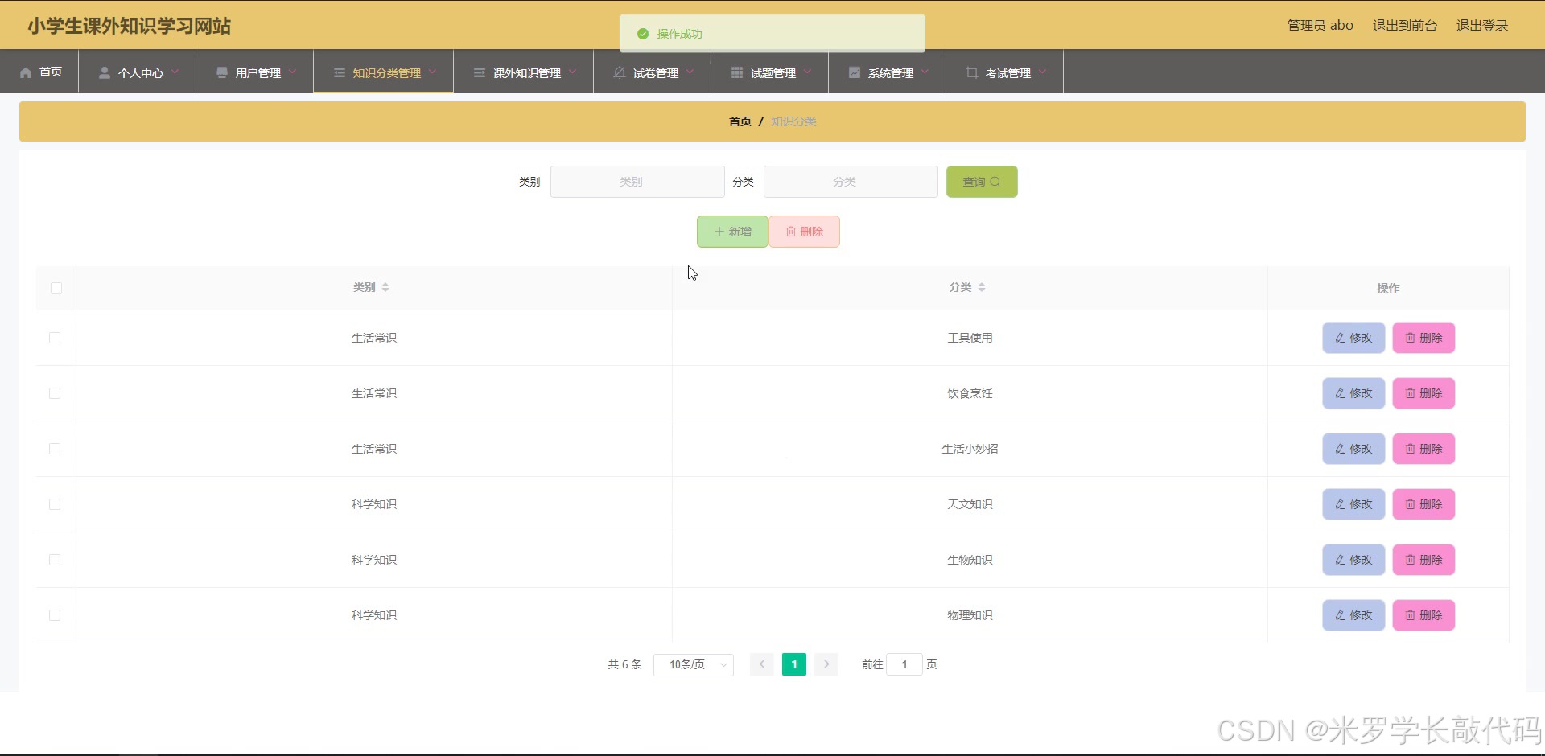1545x756 pixels.
Task: Click the edit pencil icon for 工具使用 row
Action: pyautogui.click(x=1340, y=338)
